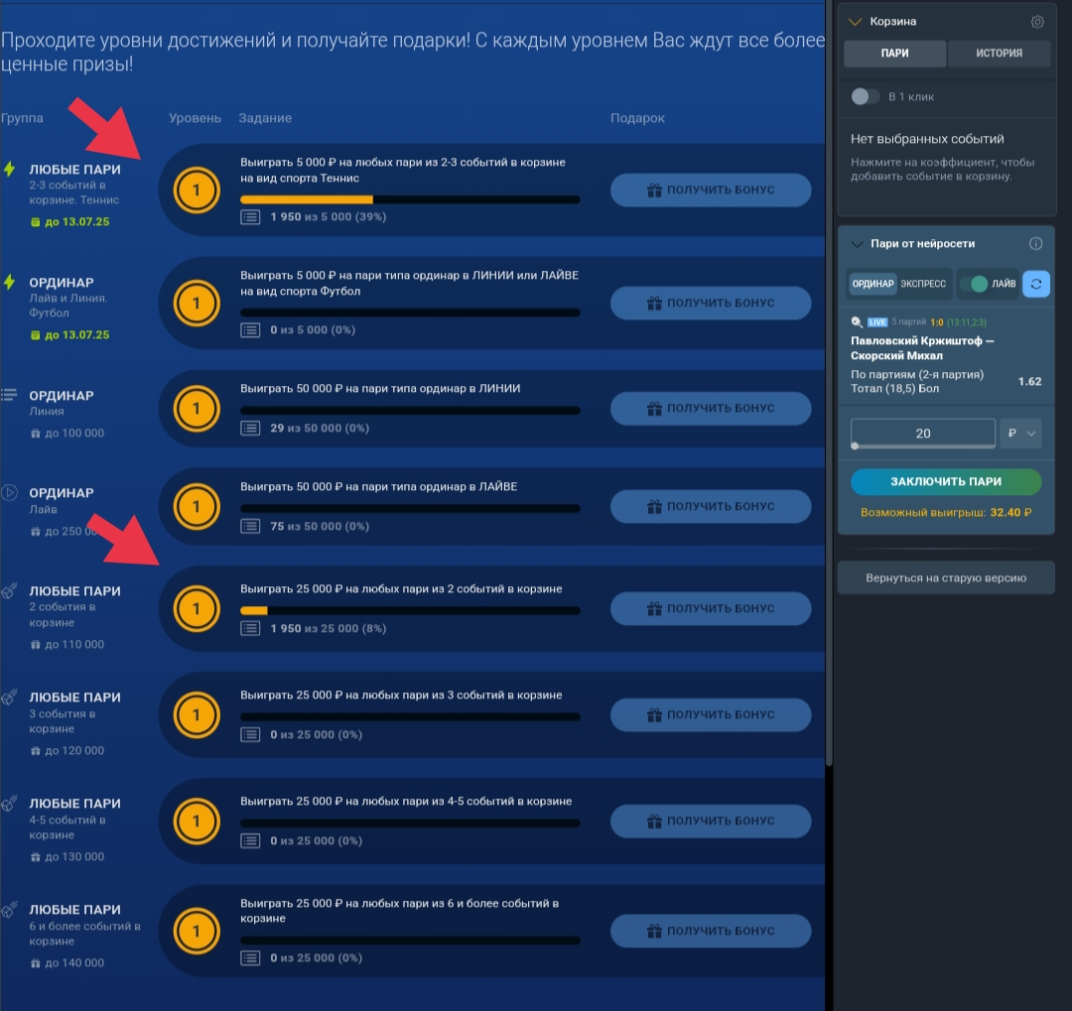Click Вернуться на старую версию button

click(x=946, y=577)
